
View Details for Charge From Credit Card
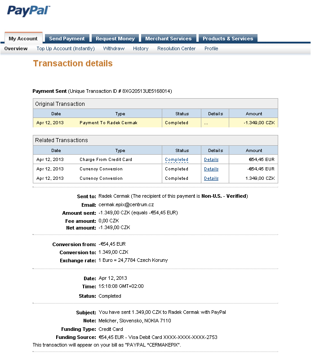tap(211, 160)
